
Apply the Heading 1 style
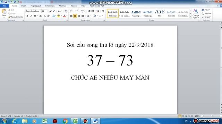tap(136, 13)
